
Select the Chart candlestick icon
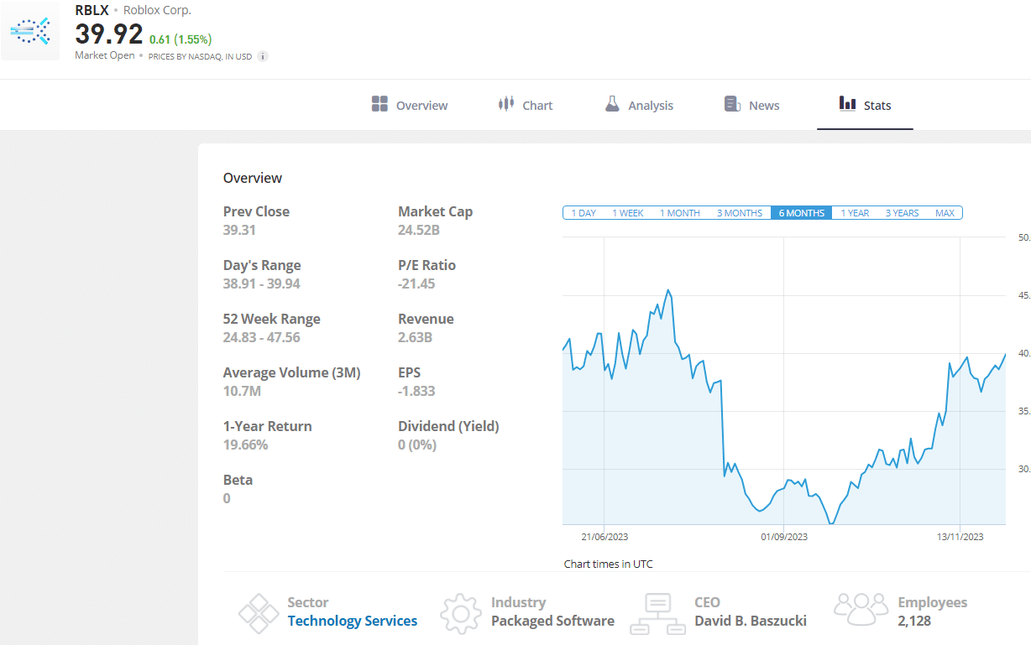coord(505,103)
